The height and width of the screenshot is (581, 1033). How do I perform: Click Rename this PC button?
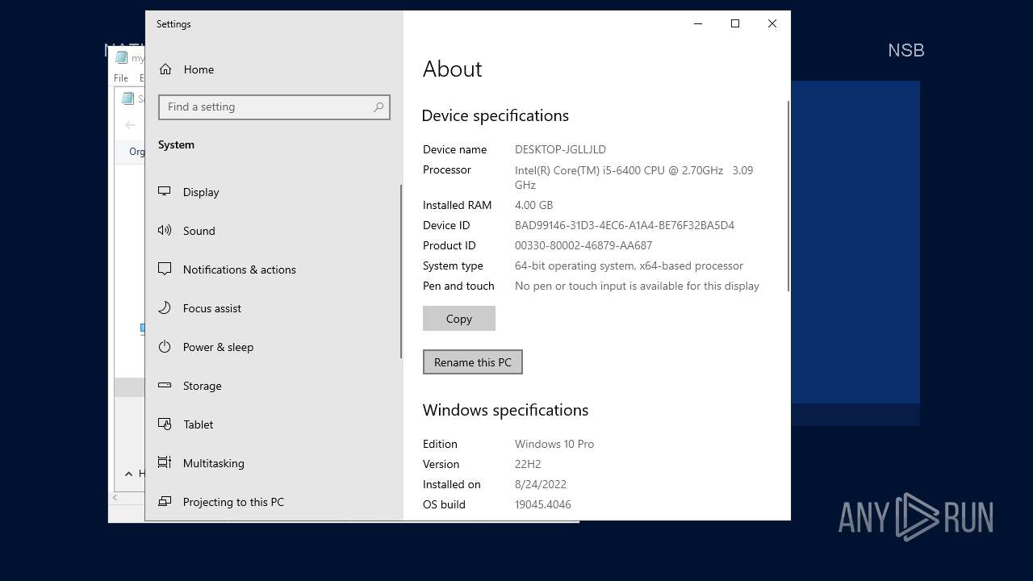coord(473,362)
